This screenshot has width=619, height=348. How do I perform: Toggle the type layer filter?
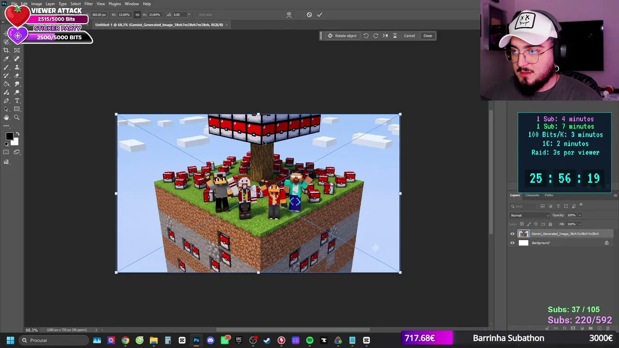(x=558, y=206)
